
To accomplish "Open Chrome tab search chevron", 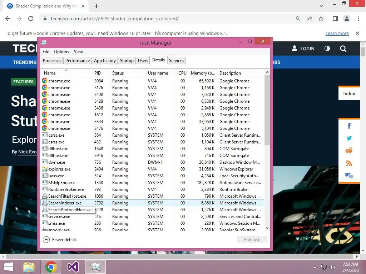I will click(321, 6).
